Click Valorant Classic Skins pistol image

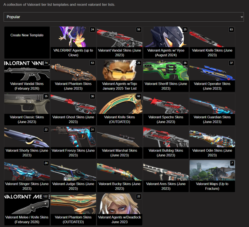point(27,104)
